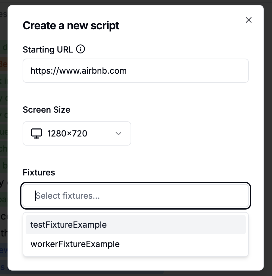Click the 1280×720 resolution value text
This screenshot has width=272, height=276.
tap(67, 133)
